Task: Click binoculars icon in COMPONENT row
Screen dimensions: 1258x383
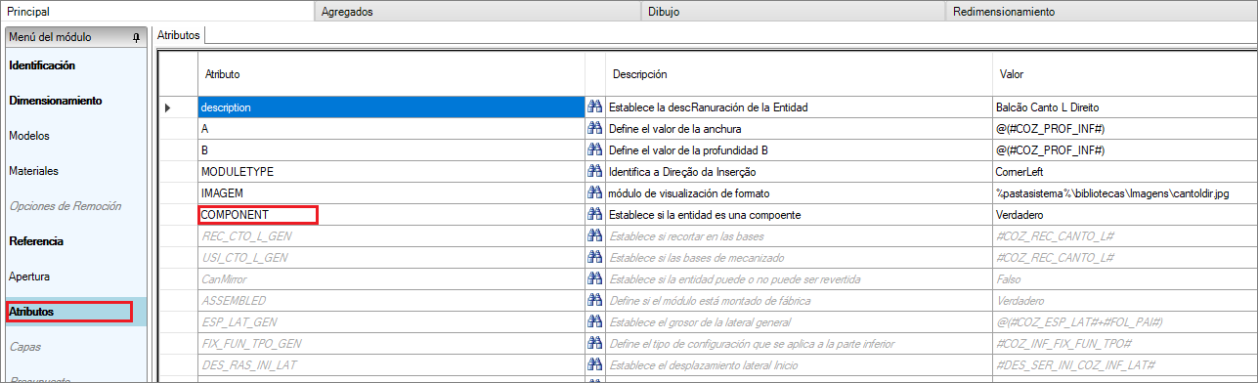Action: click(x=594, y=215)
